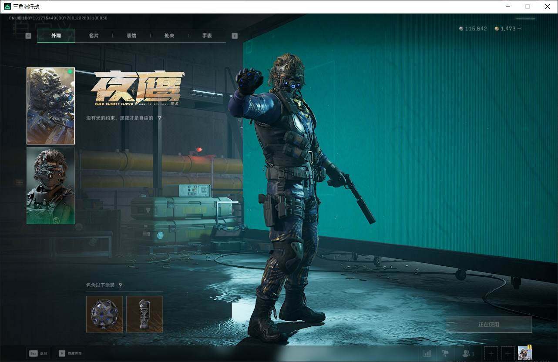
Task: Click the Q previous-tab key icon
Action: coord(28,36)
